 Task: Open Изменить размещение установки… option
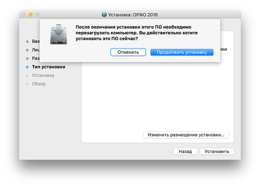click(x=186, y=135)
